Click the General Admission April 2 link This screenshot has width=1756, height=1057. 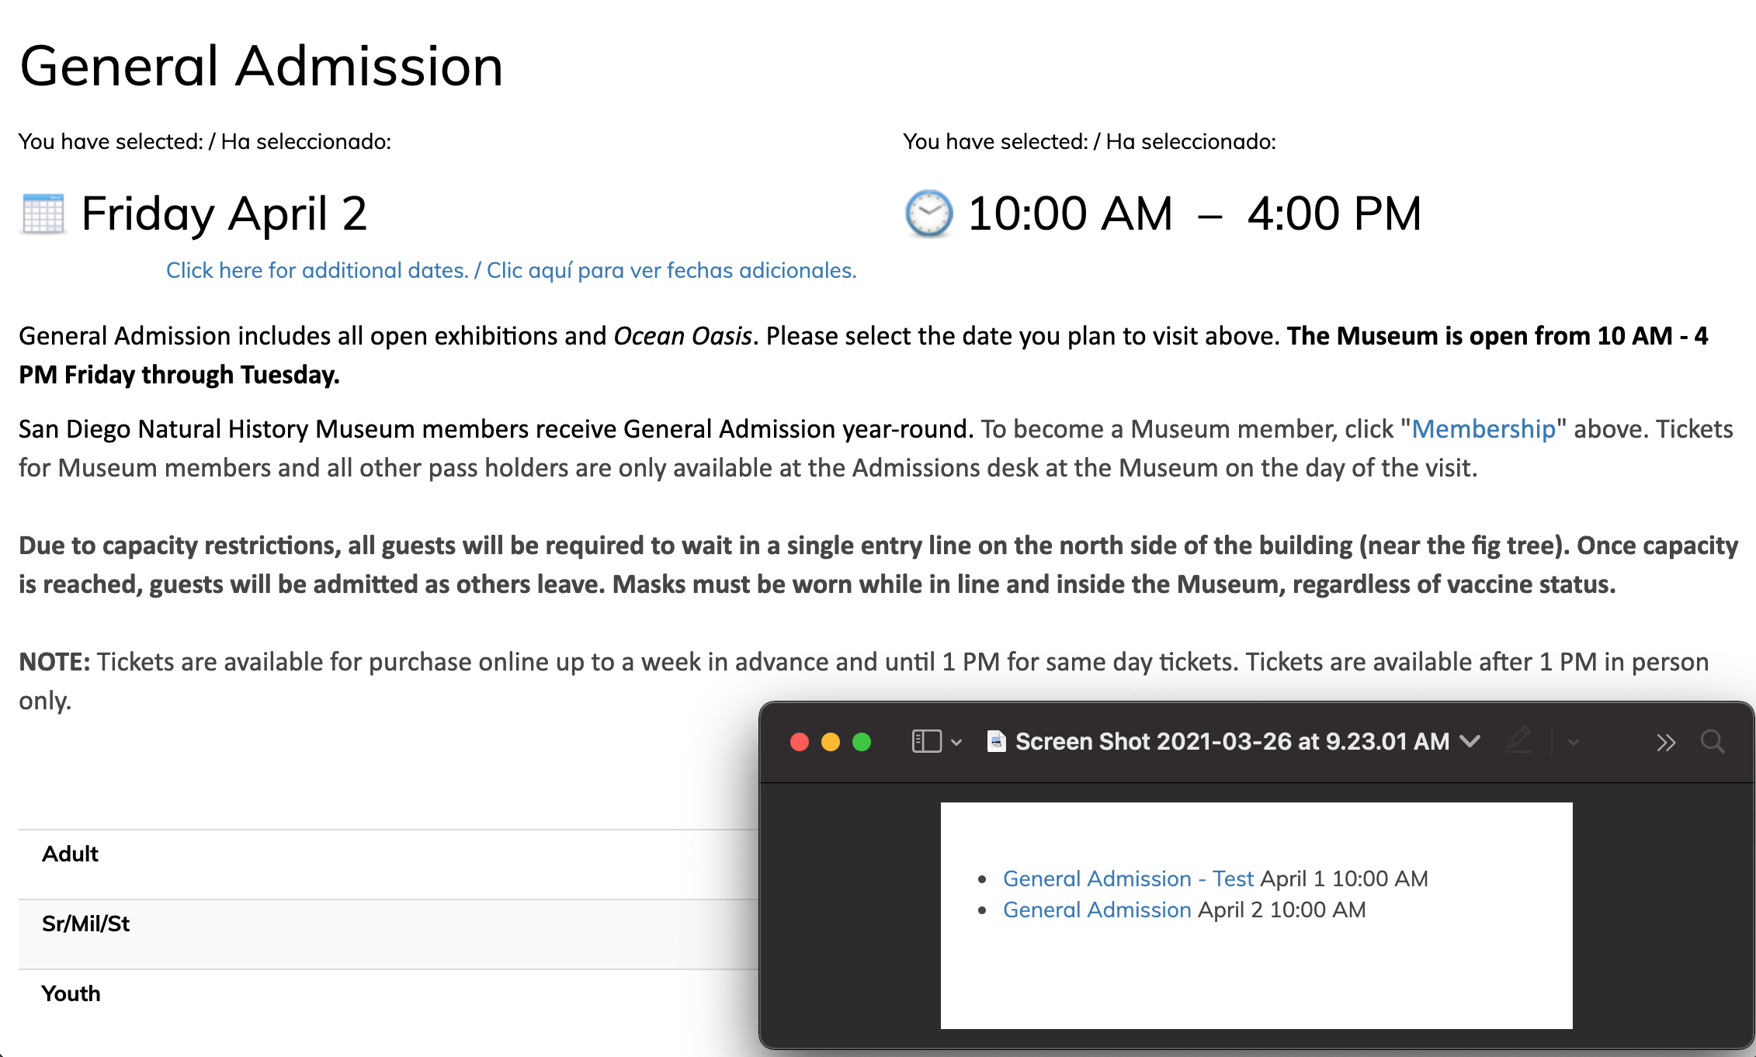1097,910
